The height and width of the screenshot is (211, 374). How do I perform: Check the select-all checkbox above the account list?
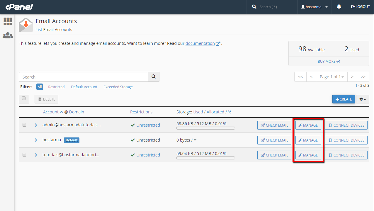pos(24,99)
